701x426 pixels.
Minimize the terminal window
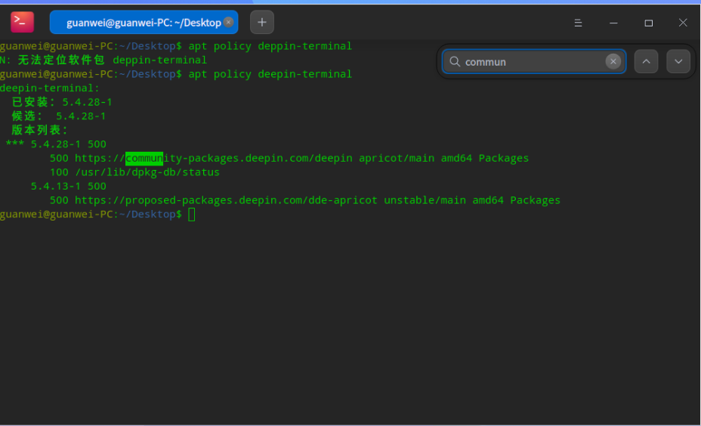[x=613, y=23]
